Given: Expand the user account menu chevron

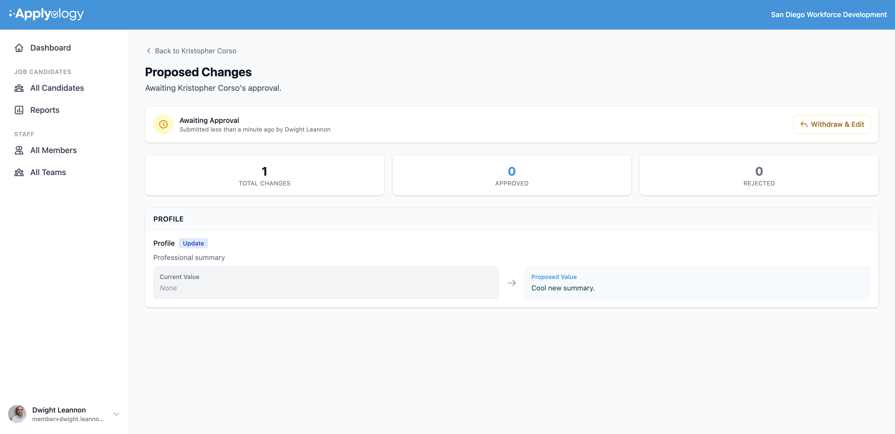Looking at the screenshot, I should click(x=116, y=414).
